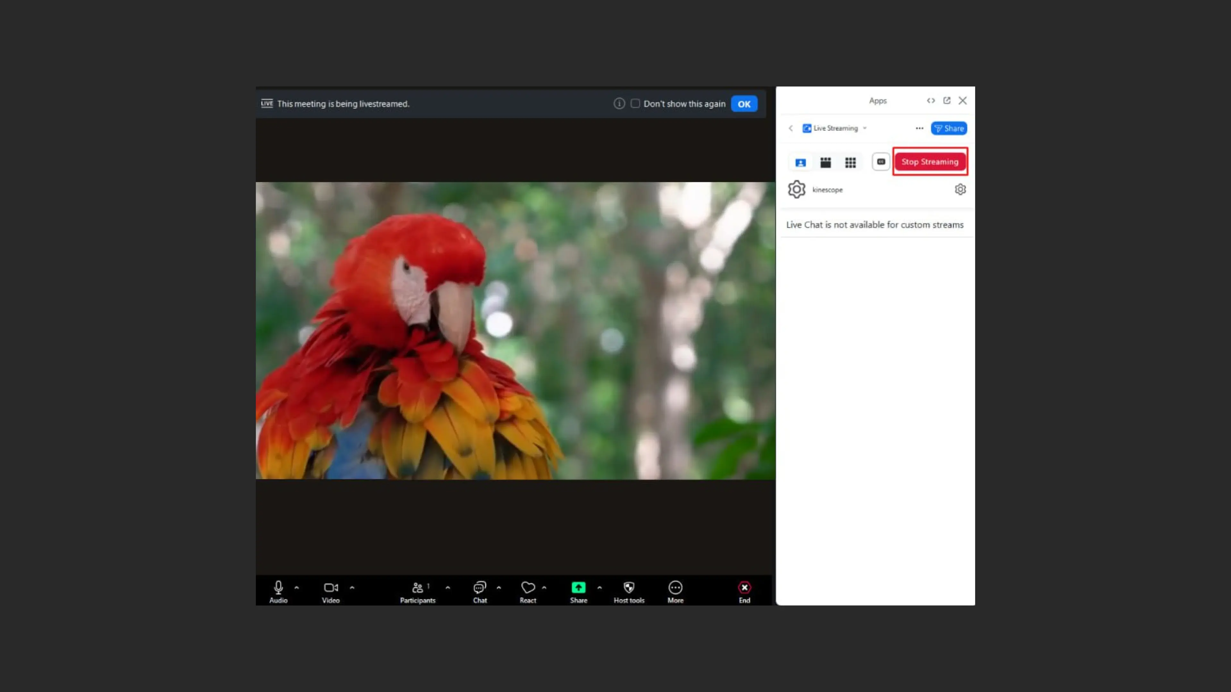The width and height of the screenshot is (1231, 692).
Task: Click the expand panel width arrows
Action: pos(930,100)
